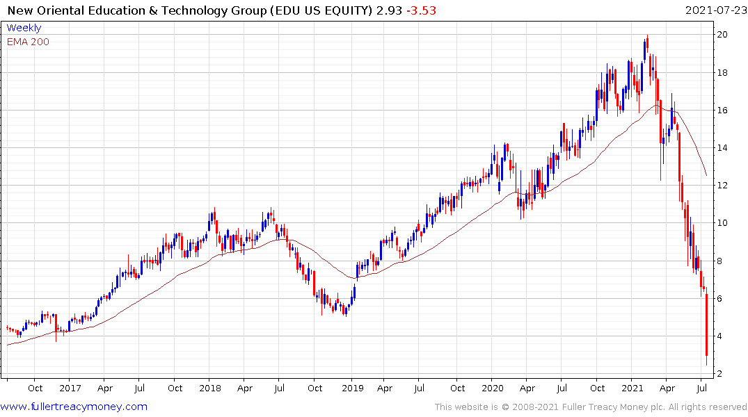The height and width of the screenshot is (417, 748).
Task: Click the 8 price axis label
Action: pyautogui.click(x=719, y=261)
